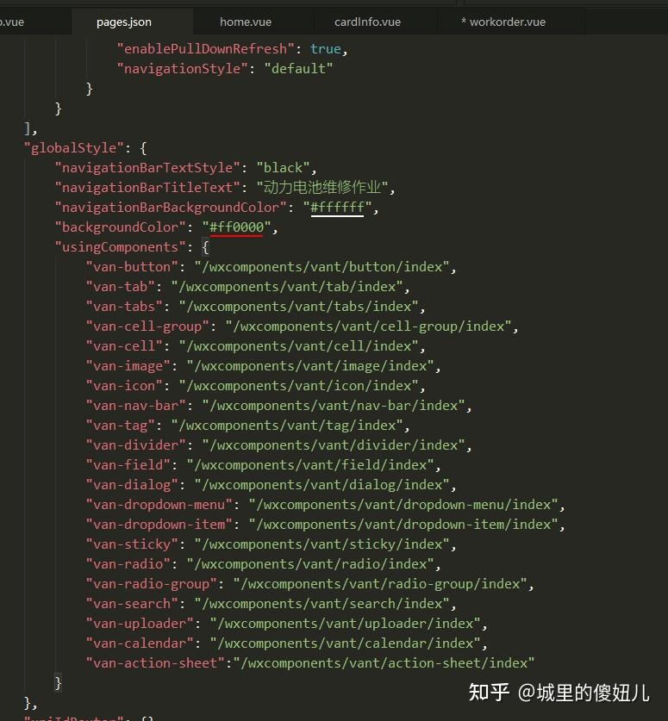
Task: Switch to the pages.json tab
Action: 124,22
